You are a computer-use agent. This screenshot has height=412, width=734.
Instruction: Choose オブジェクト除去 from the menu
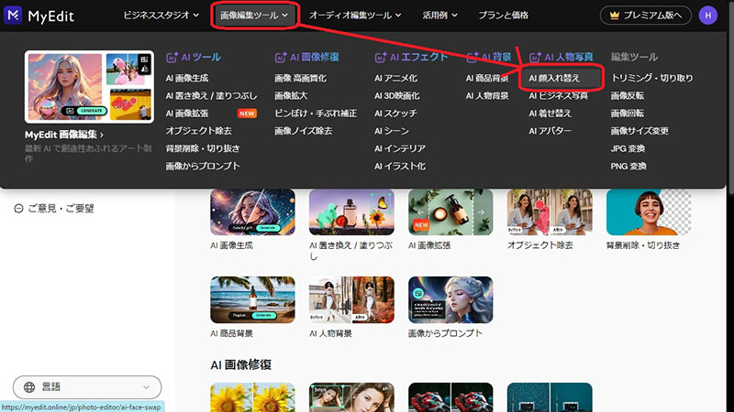[x=198, y=131]
